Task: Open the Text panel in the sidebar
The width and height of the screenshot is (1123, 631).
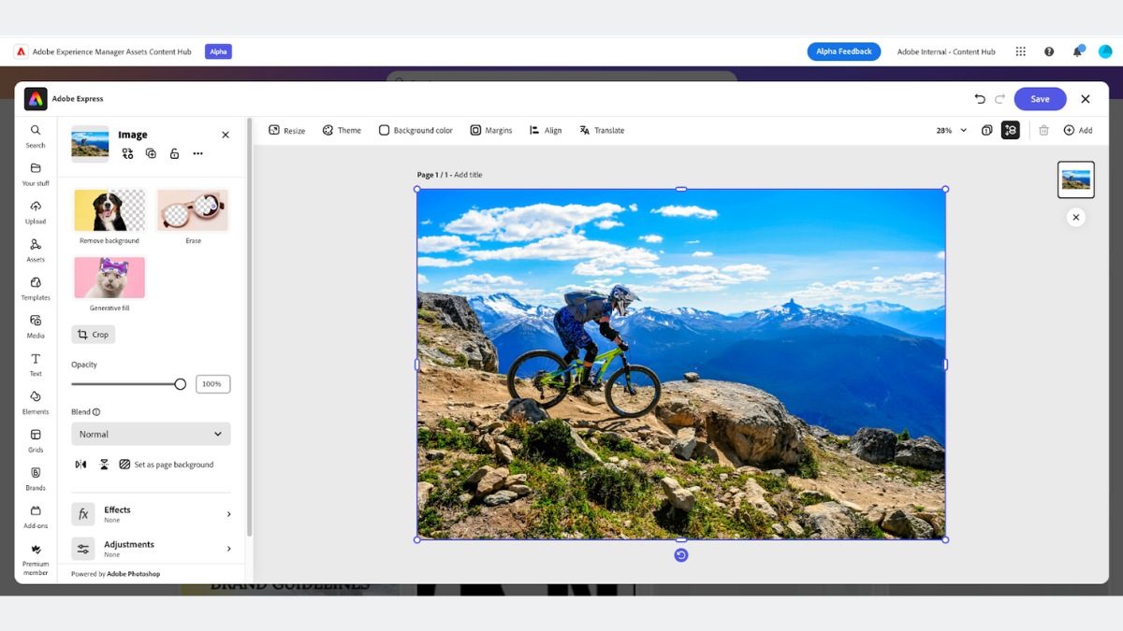Action: click(35, 366)
